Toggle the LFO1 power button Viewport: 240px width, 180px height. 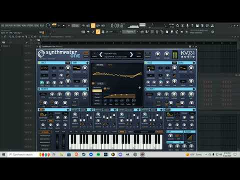pos(67,109)
